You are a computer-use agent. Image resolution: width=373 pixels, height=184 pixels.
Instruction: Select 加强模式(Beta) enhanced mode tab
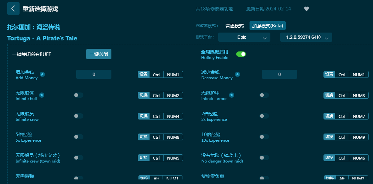click(x=267, y=26)
